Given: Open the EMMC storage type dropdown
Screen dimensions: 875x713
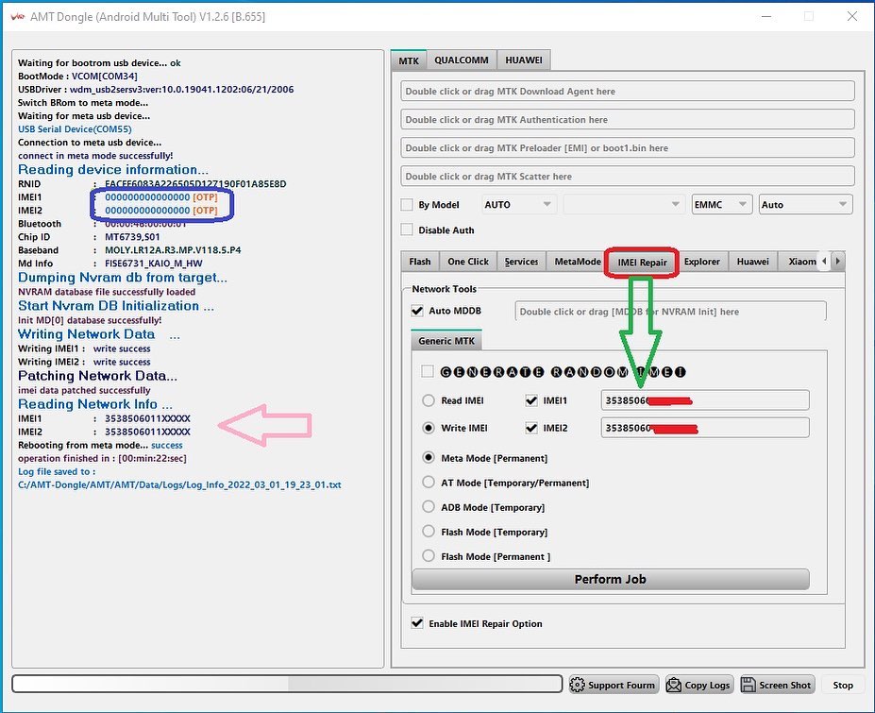Looking at the screenshot, I should tap(721, 204).
